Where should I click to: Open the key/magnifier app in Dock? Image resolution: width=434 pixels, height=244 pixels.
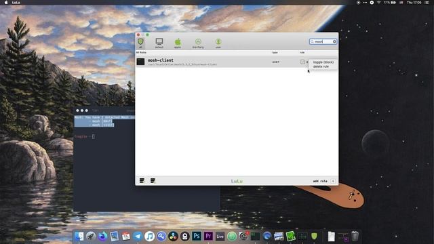click(161, 237)
